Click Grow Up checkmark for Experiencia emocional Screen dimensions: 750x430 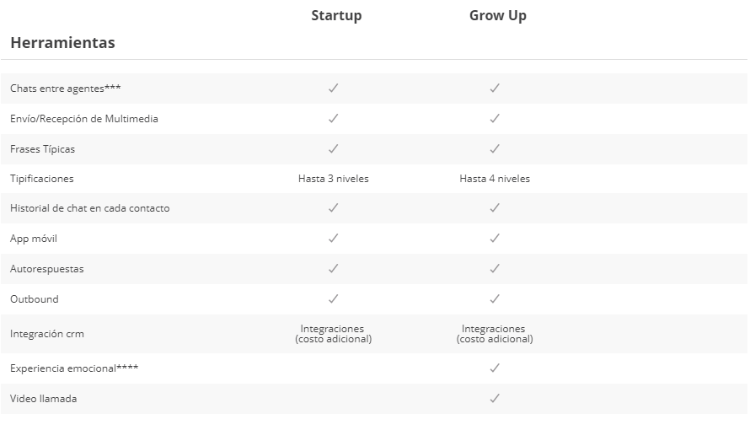(x=495, y=368)
